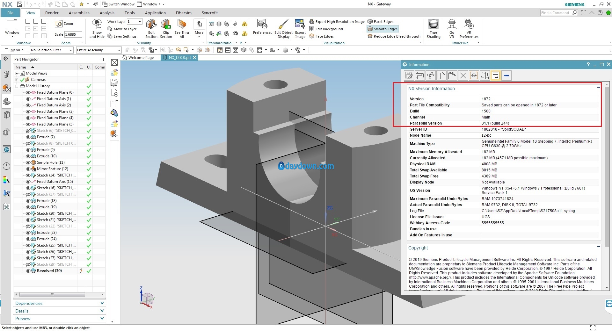Click the Edit Object Display icon
The image size is (612, 331).
[283, 28]
